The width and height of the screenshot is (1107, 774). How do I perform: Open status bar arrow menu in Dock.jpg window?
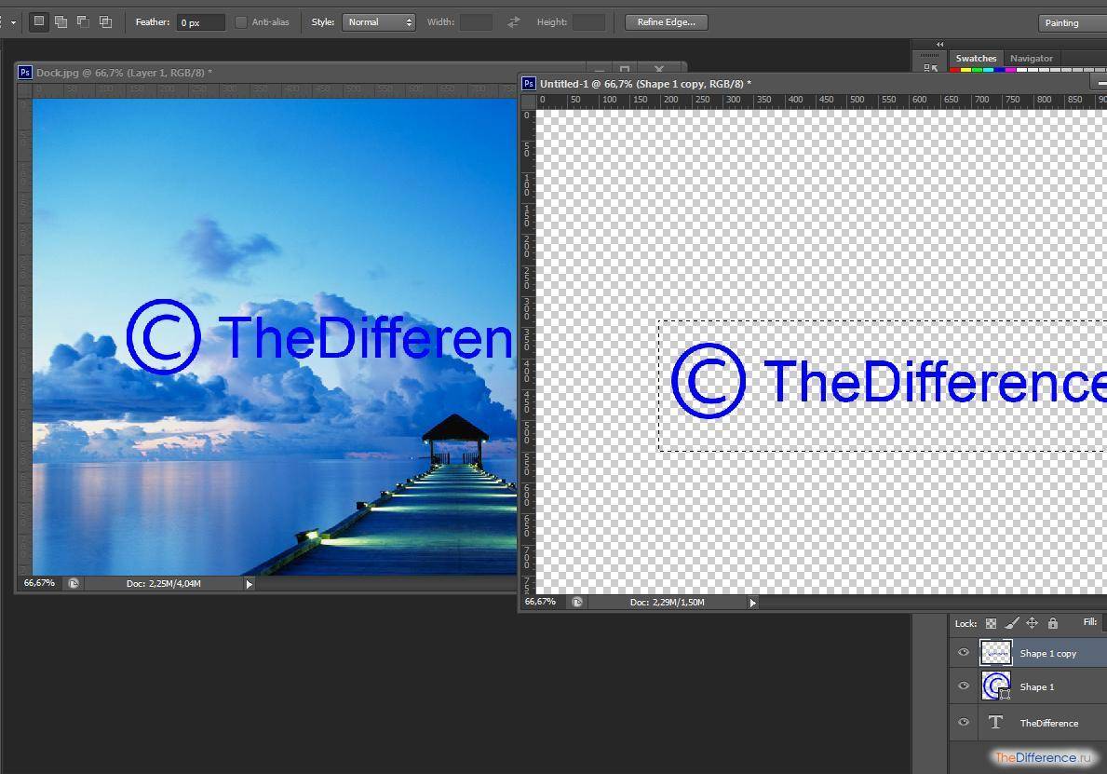(x=249, y=584)
